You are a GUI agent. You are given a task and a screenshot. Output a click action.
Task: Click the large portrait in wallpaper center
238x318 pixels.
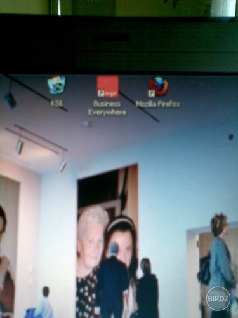tap(107, 240)
